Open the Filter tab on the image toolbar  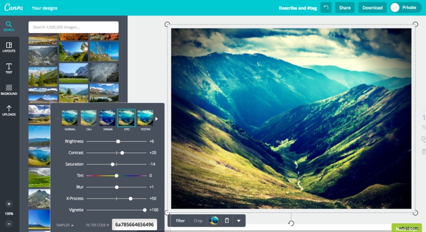click(180, 221)
